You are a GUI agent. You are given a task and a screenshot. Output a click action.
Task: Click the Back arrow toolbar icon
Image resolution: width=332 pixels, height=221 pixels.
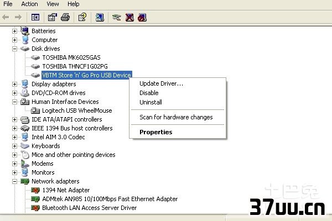(6, 17)
